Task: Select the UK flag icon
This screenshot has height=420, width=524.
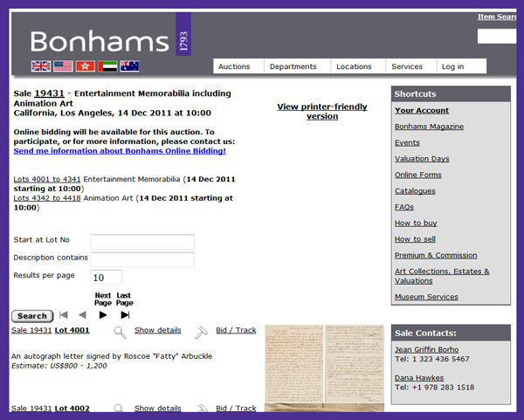Action: point(41,66)
